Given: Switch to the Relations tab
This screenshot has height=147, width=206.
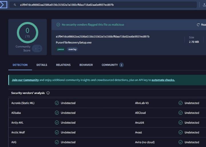Looking at the screenshot, I should click(63, 65).
